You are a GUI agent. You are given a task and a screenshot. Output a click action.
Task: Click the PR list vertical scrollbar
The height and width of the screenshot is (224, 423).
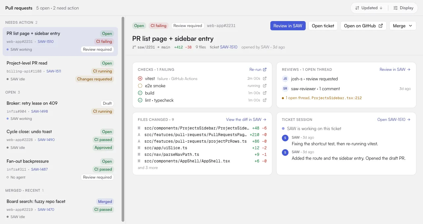pyautogui.click(x=123, y=119)
